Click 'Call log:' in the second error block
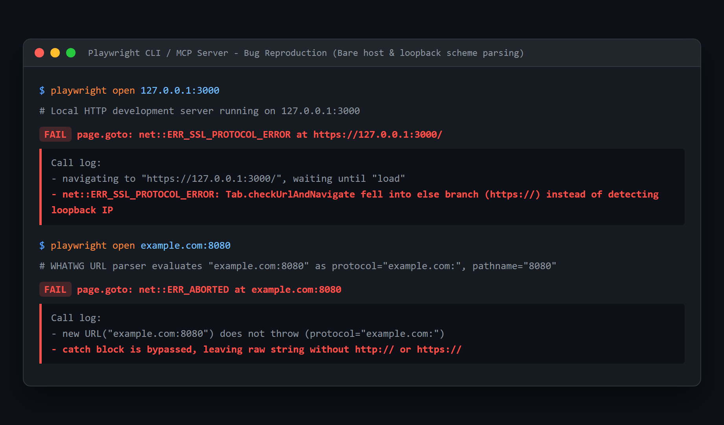Image resolution: width=724 pixels, height=425 pixels. (76, 318)
